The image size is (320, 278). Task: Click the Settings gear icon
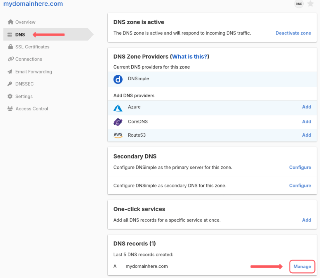click(10, 96)
